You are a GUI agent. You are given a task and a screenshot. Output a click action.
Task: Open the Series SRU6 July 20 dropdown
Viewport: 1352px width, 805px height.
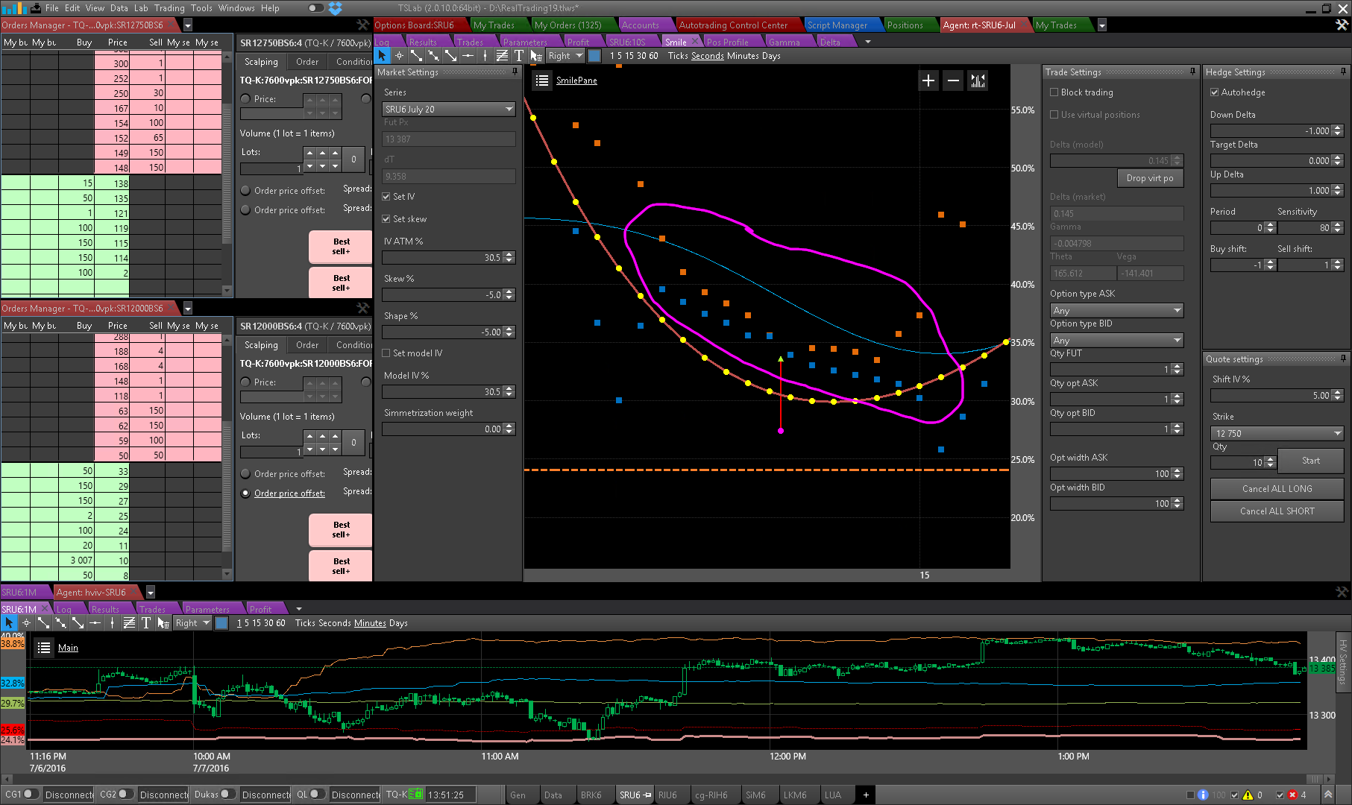click(448, 110)
